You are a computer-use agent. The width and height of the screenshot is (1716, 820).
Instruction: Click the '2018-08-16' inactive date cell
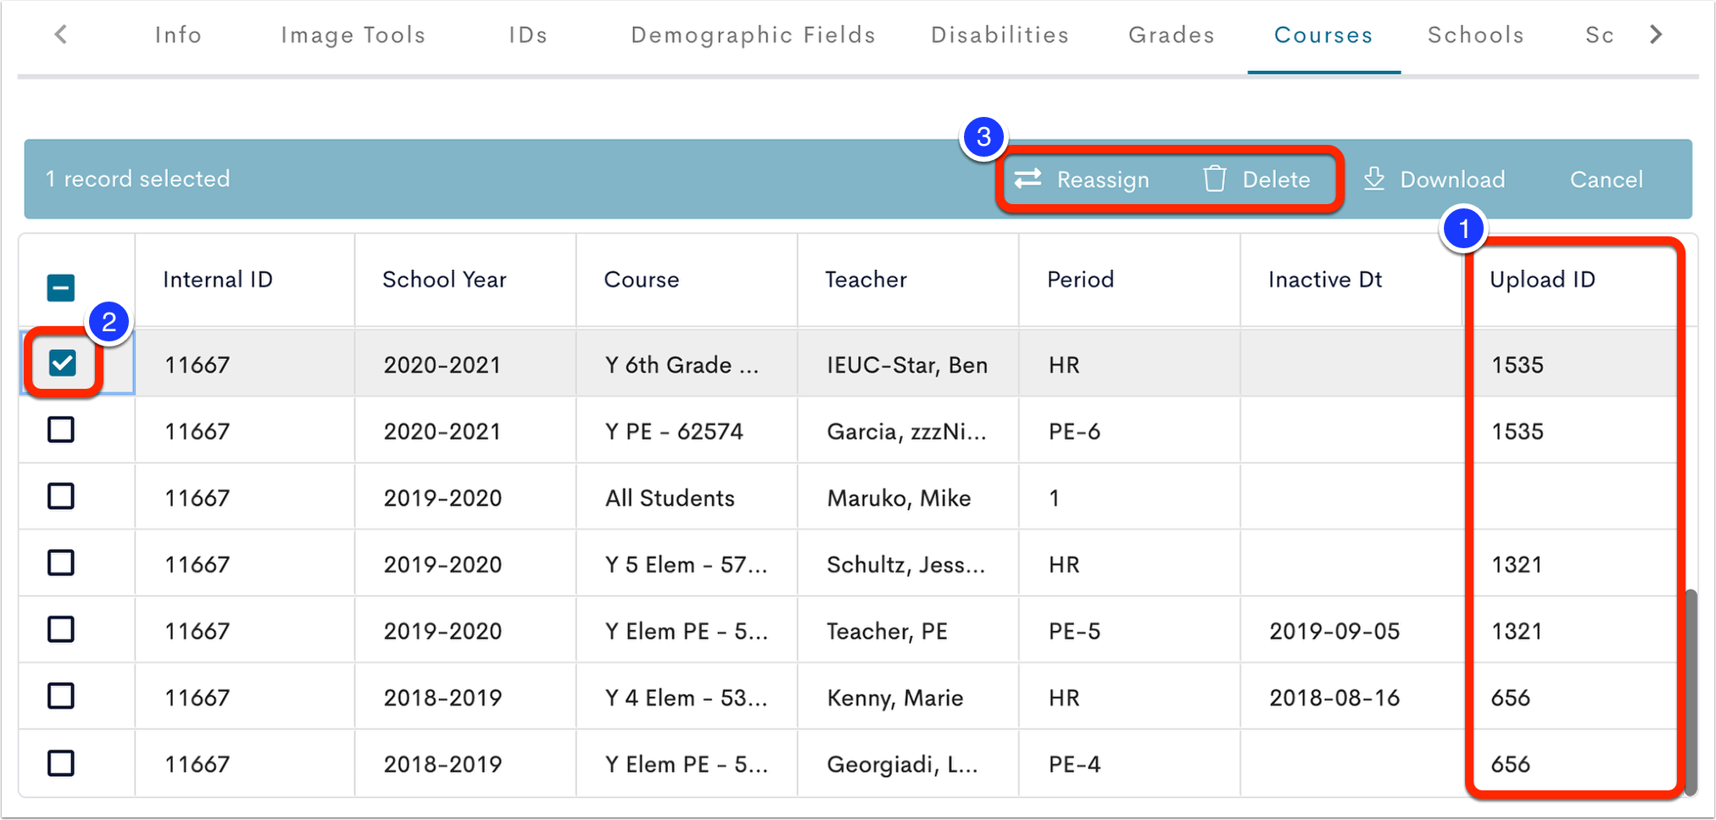[1334, 698]
